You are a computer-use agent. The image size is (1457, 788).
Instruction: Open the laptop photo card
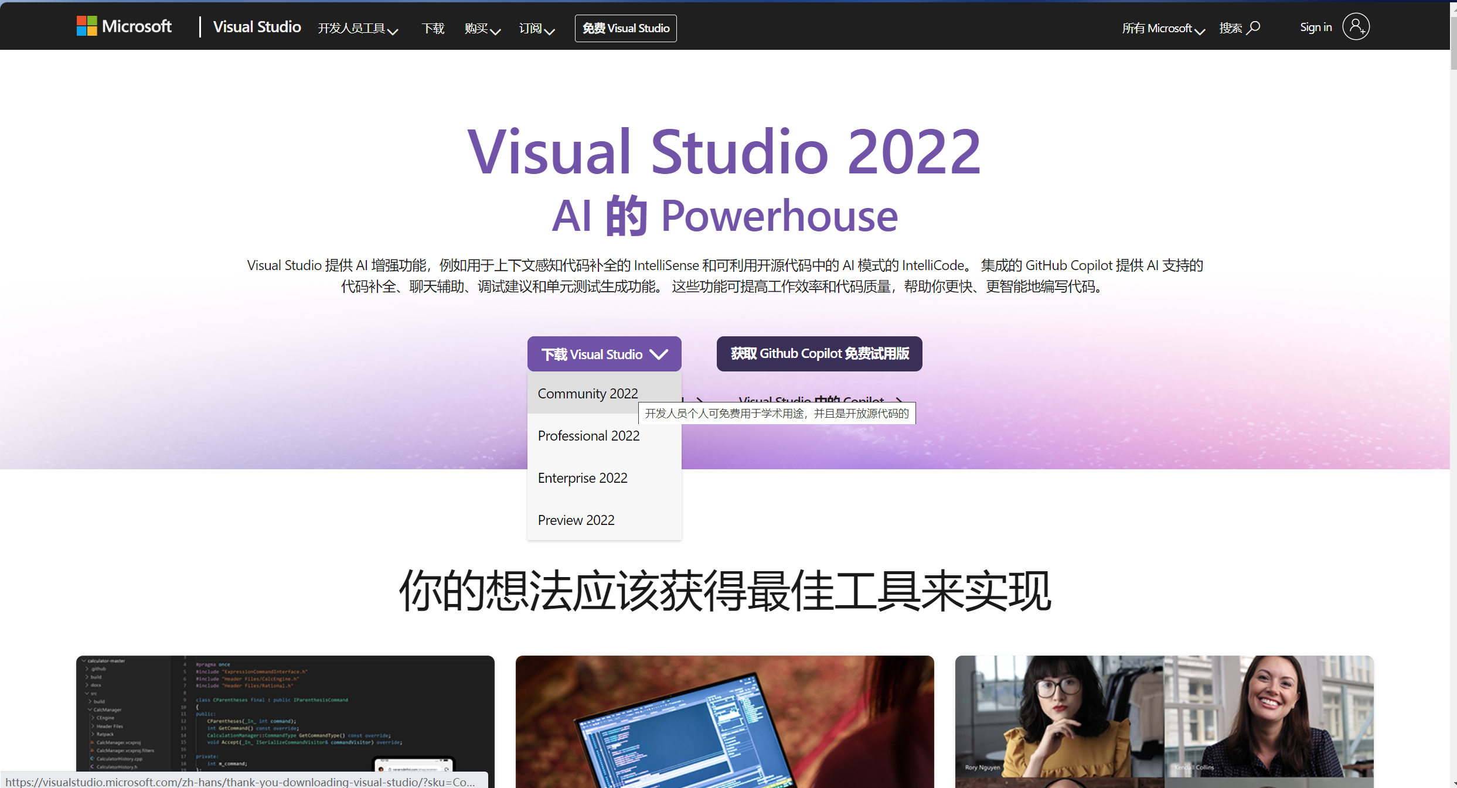point(725,721)
